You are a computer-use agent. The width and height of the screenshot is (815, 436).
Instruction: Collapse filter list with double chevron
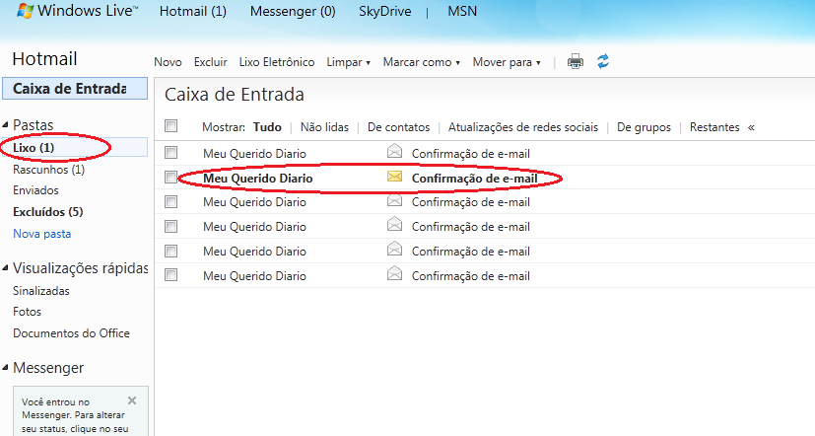[x=751, y=127]
